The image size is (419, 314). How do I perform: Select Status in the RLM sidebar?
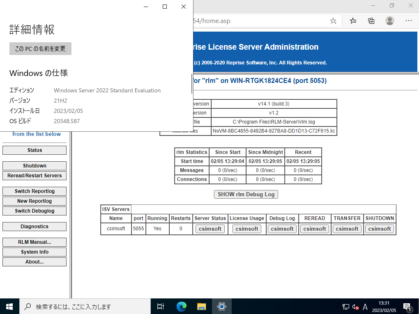coord(35,150)
